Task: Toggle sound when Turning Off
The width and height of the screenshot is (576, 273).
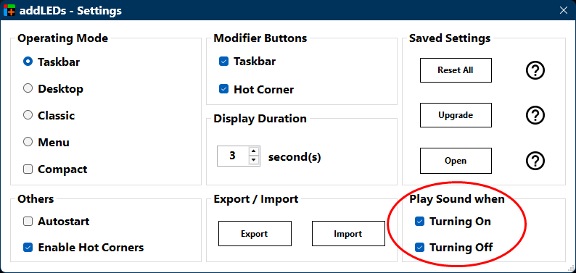Action: coord(419,248)
